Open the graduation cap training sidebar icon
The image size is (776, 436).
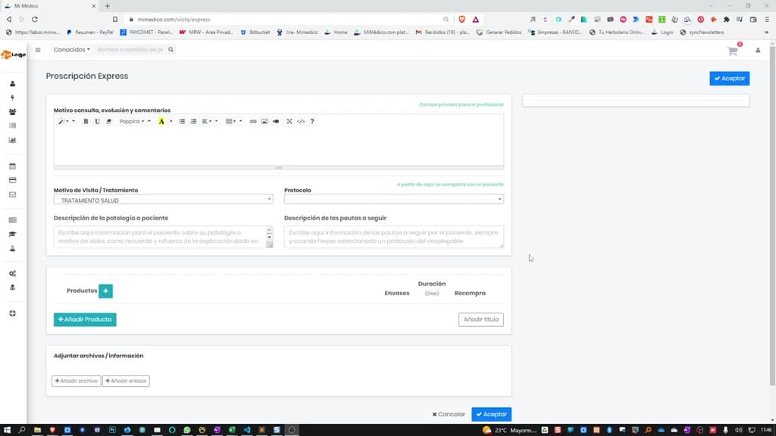tap(12, 235)
